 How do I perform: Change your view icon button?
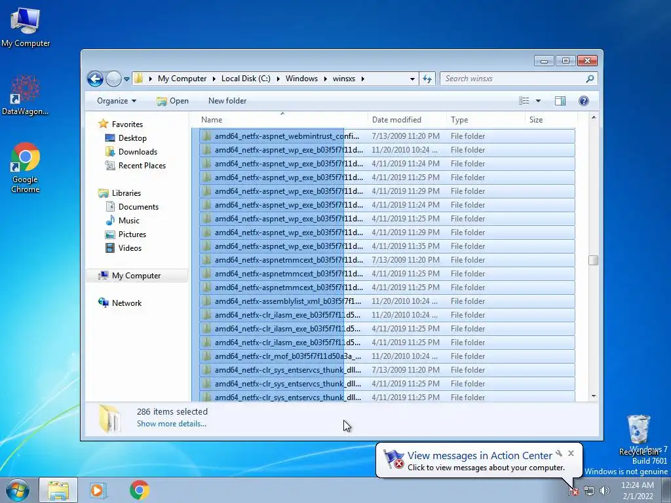coord(524,101)
